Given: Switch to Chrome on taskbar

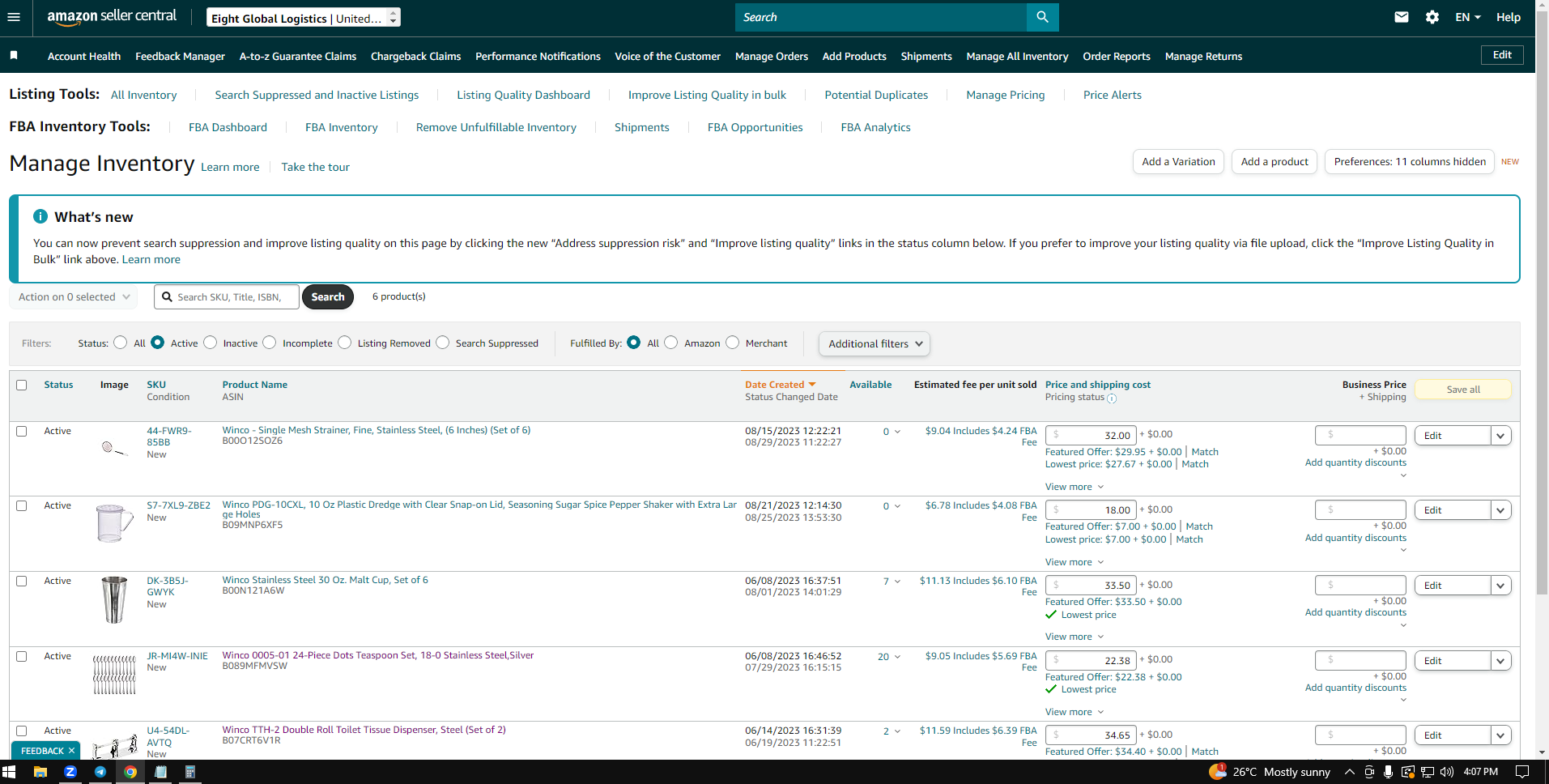Looking at the screenshot, I should point(130,772).
